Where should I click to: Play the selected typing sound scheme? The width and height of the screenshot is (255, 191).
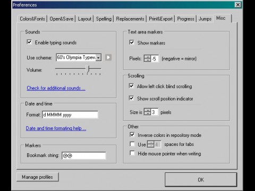point(108,57)
